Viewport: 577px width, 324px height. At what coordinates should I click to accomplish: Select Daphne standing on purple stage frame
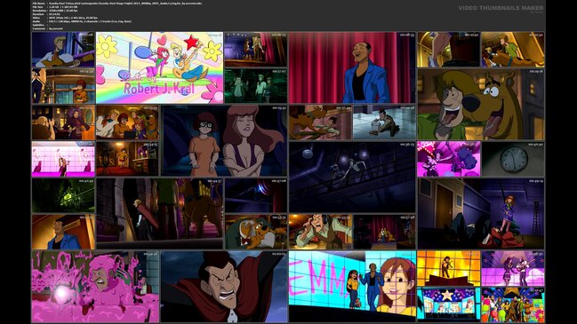pos(481,213)
